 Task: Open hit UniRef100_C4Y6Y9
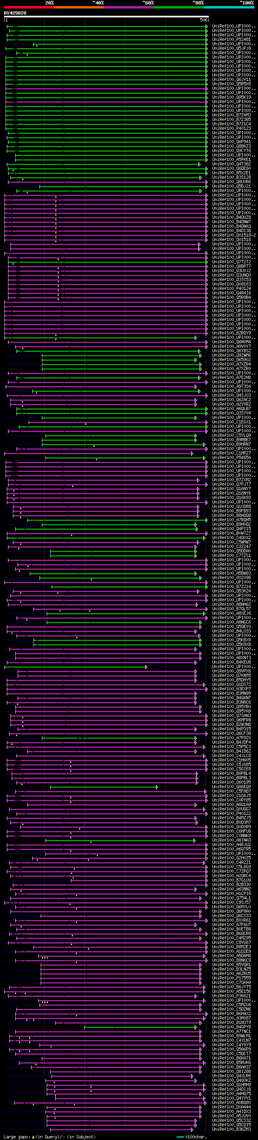click(x=231, y=1044)
